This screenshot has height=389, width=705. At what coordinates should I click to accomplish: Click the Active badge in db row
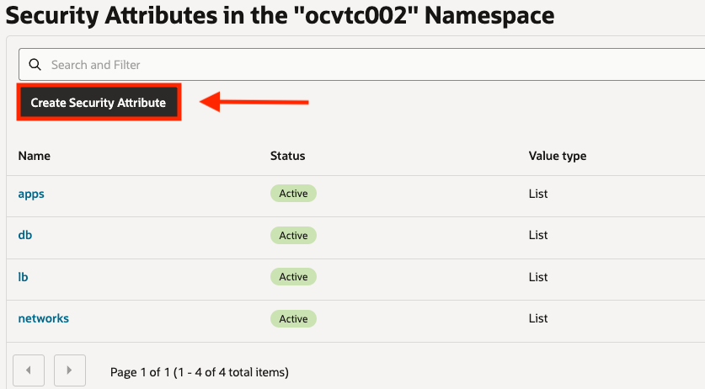click(x=293, y=236)
